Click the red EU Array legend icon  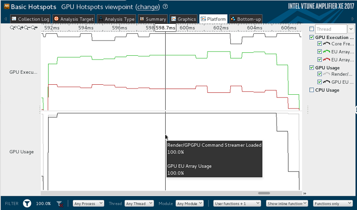(x=327, y=60)
